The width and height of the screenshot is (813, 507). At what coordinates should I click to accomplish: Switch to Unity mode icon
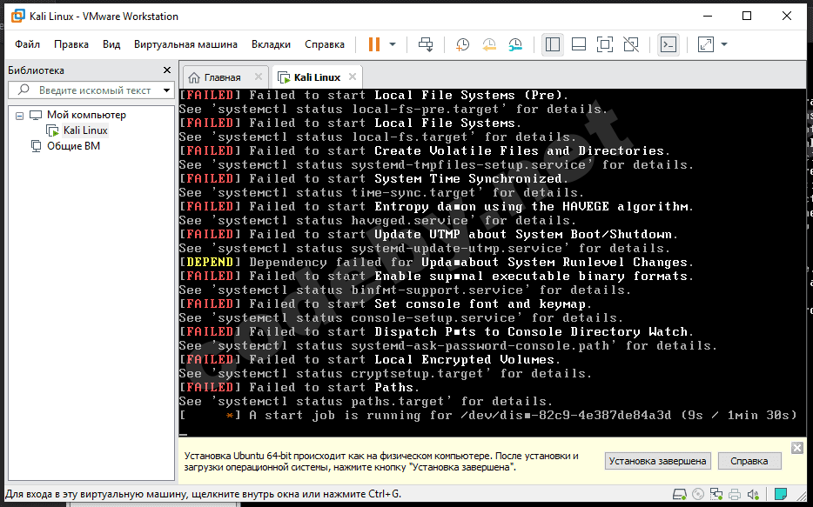[631, 44]
